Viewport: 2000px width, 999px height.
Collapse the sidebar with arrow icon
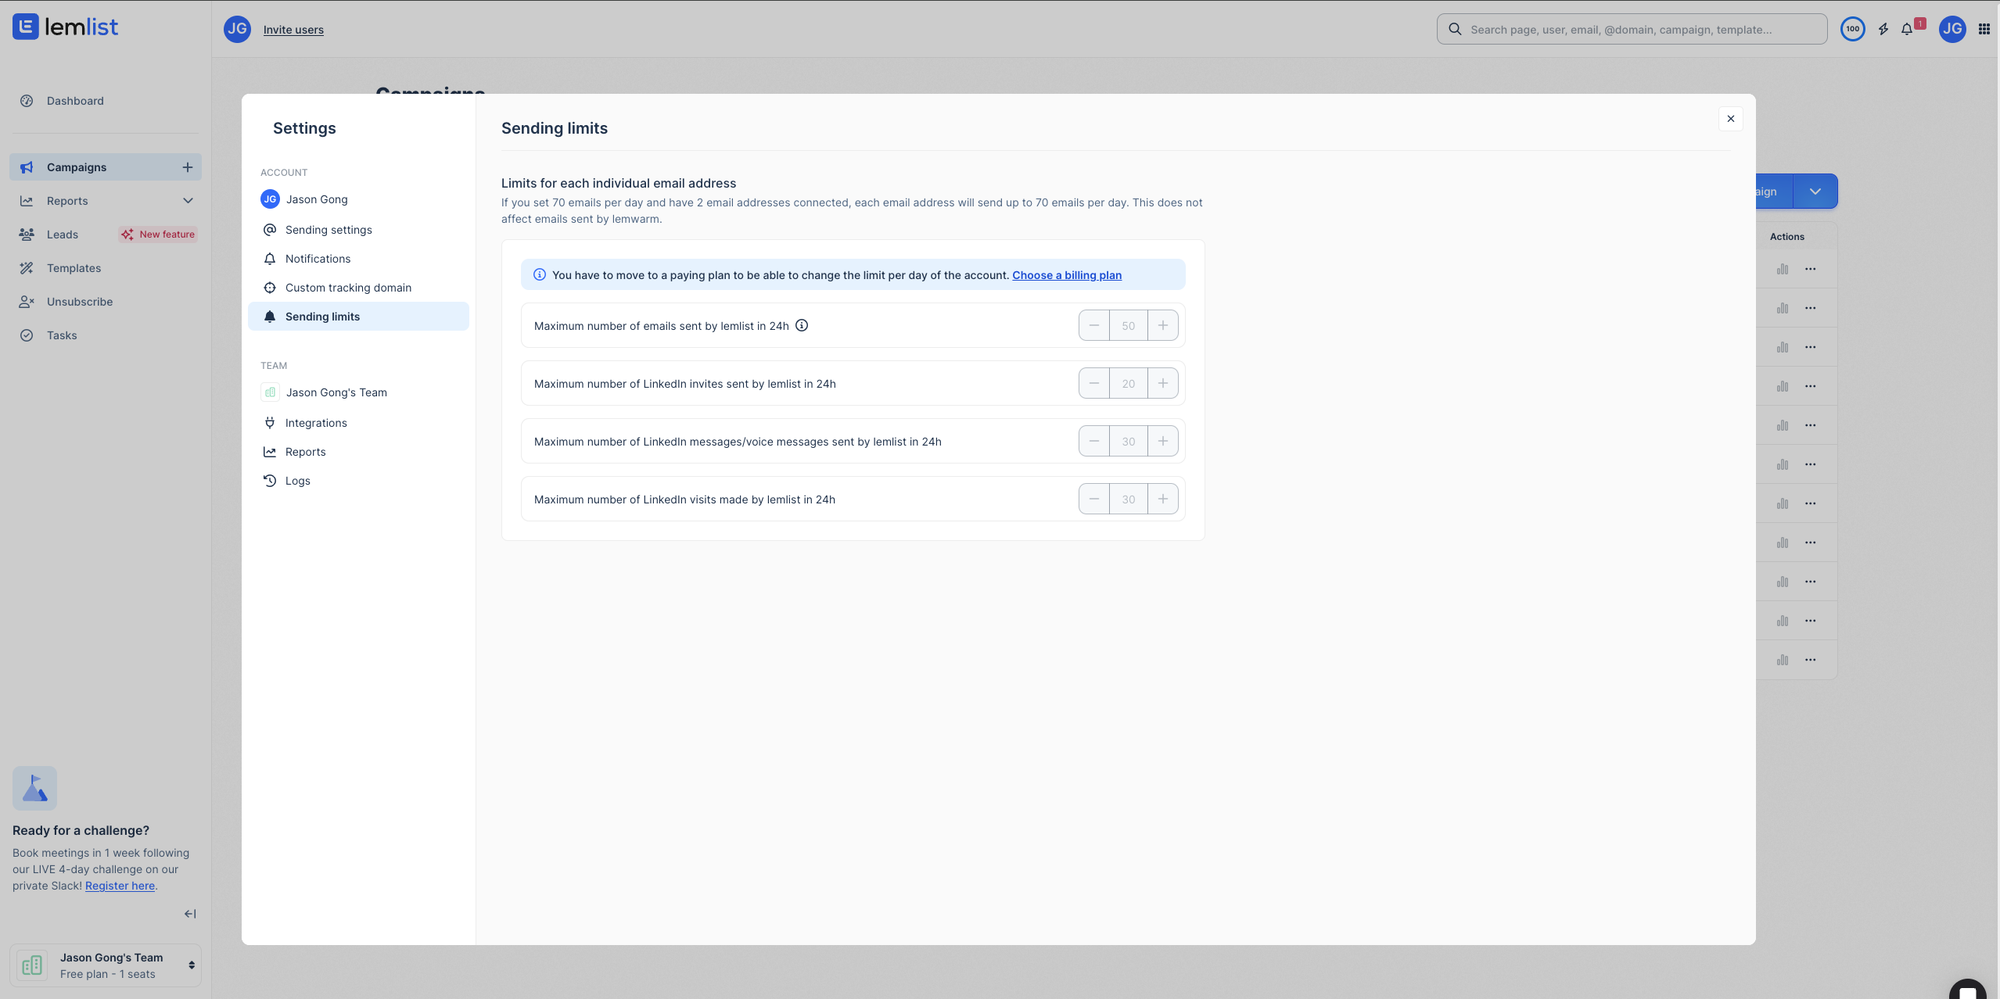(190, 913)
